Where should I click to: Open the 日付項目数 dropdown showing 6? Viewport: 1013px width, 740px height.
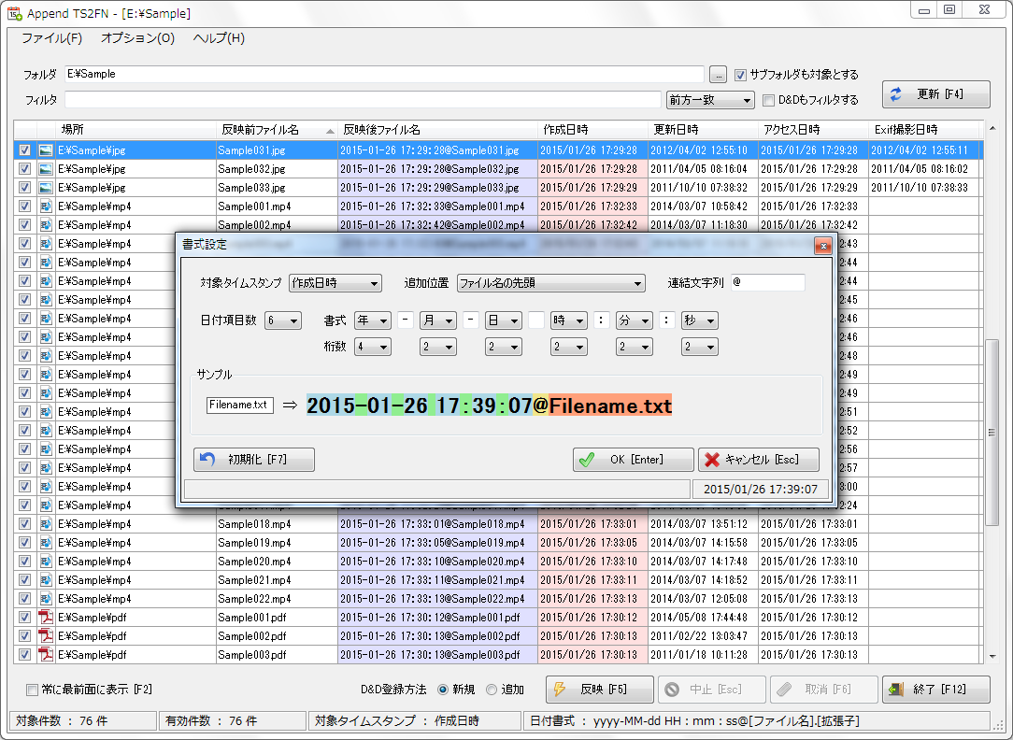pos(282,320)
